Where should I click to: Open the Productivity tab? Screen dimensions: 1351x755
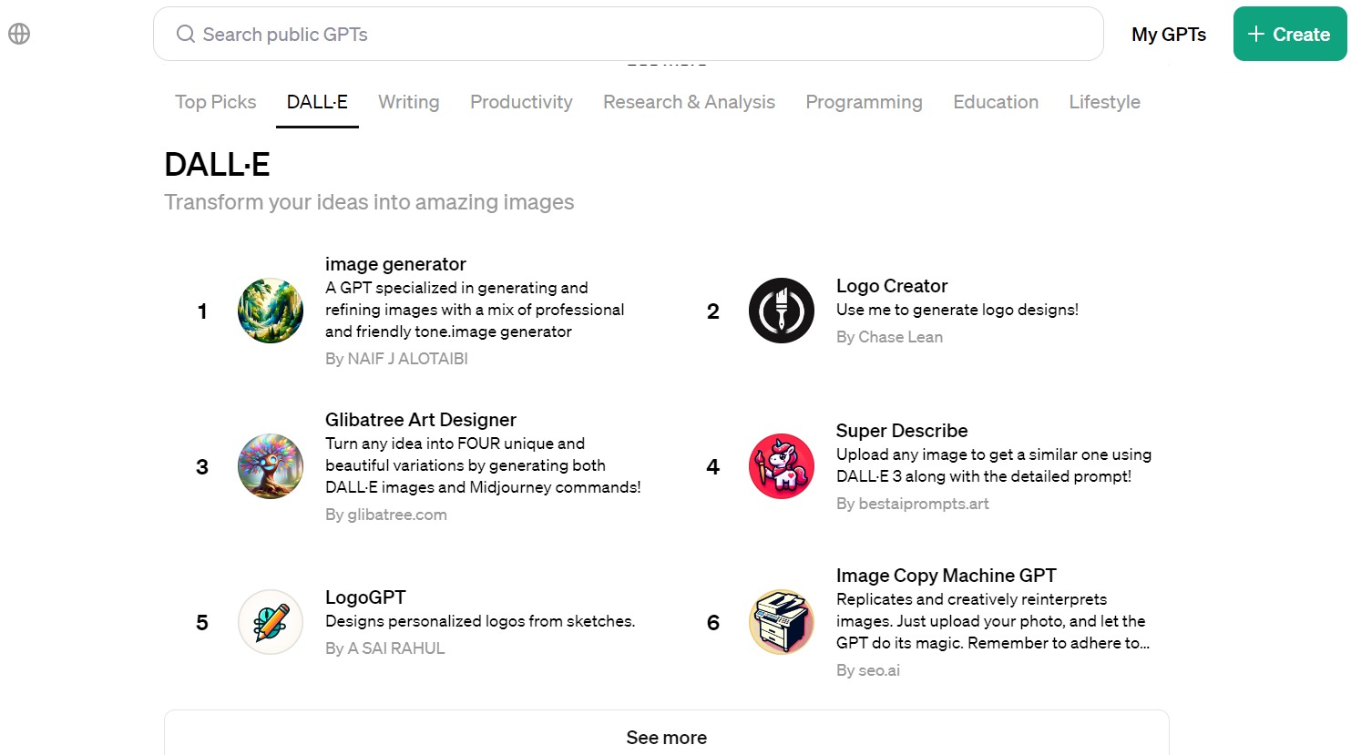[521, 102]
